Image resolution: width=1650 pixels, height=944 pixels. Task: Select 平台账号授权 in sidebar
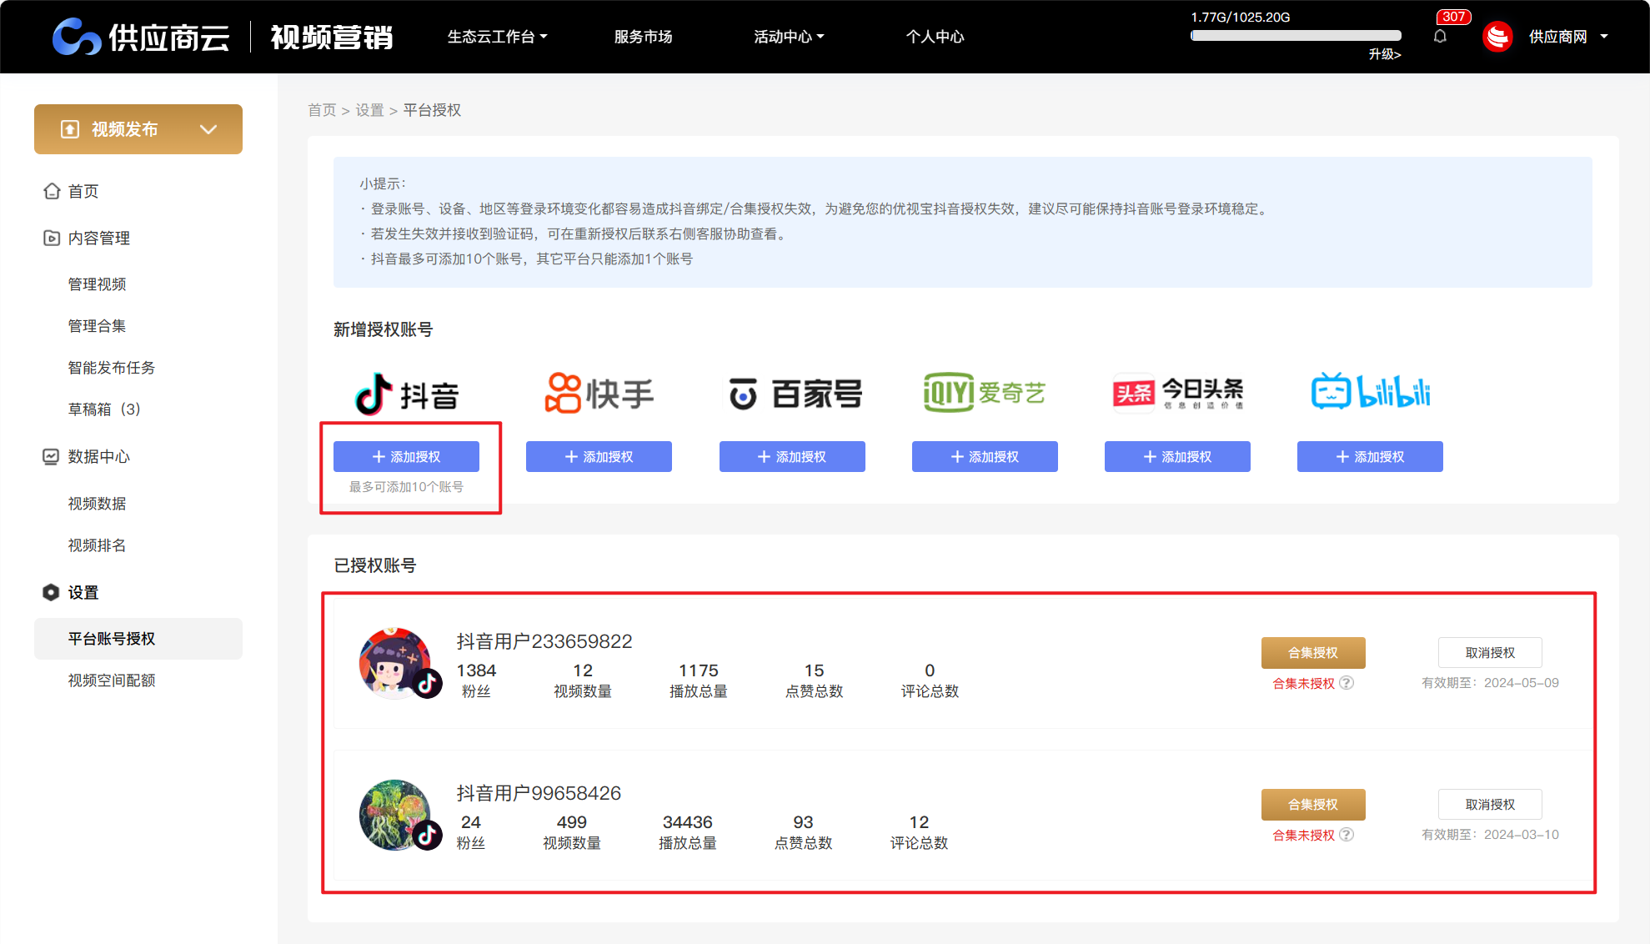pos(138,639)
